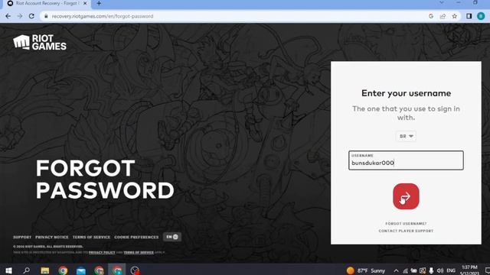Image resolution: width=490 pixels, height=275 pixels.
Task: Open the Mail app from the taskbar
Action: (x=81, y=270)
